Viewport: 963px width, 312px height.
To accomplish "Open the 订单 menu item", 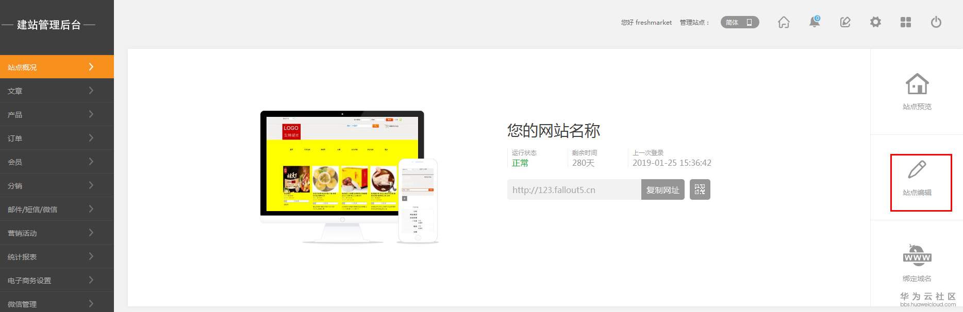I will click(57, 138).
